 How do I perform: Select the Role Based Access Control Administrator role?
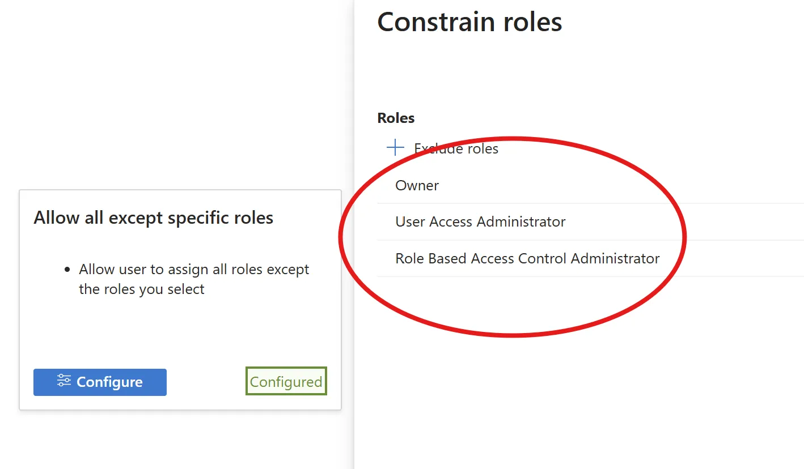[527, 258]
